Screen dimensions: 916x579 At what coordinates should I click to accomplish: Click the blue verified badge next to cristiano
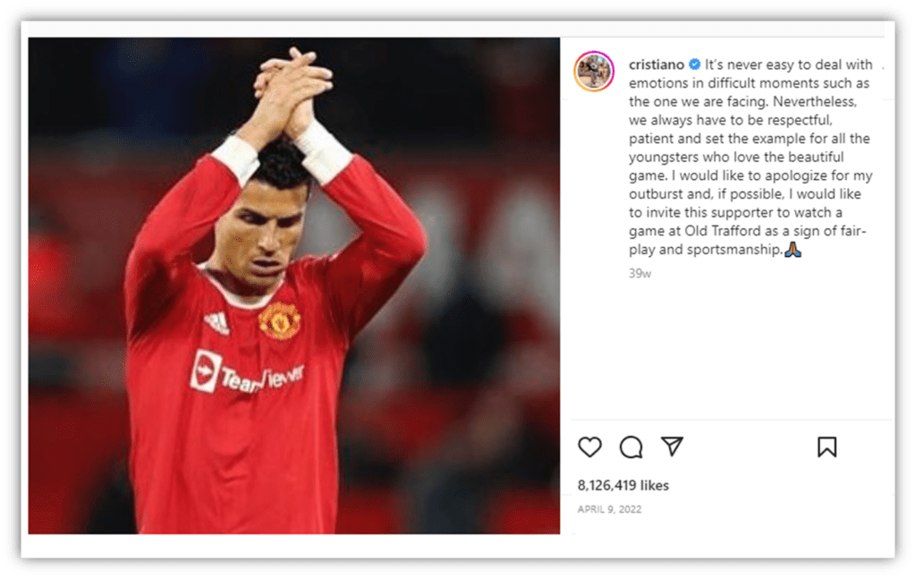coord(694,64)
